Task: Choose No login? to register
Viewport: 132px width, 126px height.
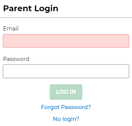Action: [x=66, y=119]
